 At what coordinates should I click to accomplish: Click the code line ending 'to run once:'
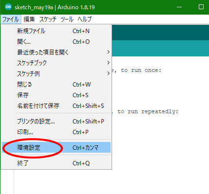click(136, 71)
